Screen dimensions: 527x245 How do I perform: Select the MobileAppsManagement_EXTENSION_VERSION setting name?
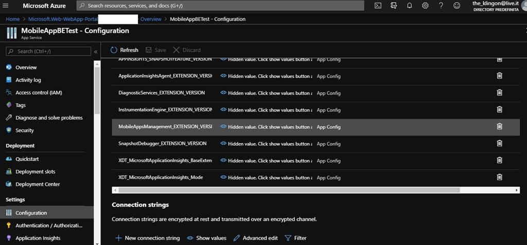pyautogui.click(x=165, y=126)
